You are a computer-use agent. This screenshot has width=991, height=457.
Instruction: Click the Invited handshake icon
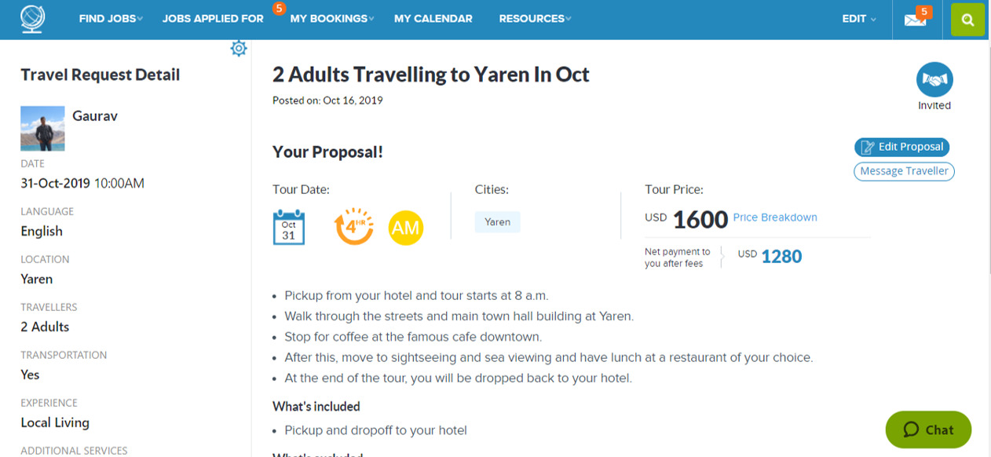click(x=934, y=80)
